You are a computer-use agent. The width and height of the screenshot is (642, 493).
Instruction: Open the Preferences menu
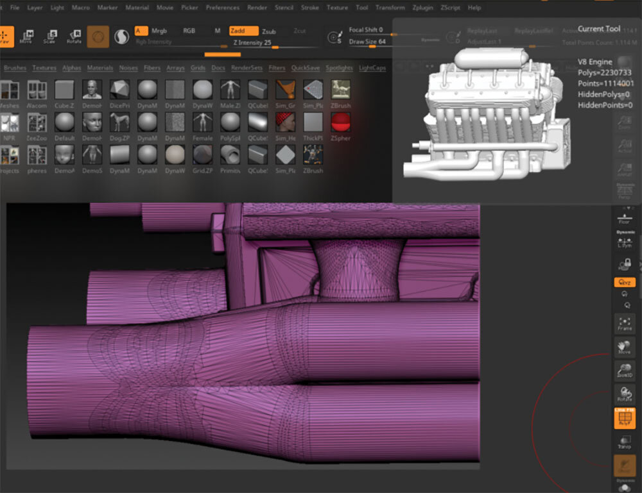click(x=222, y=7)
